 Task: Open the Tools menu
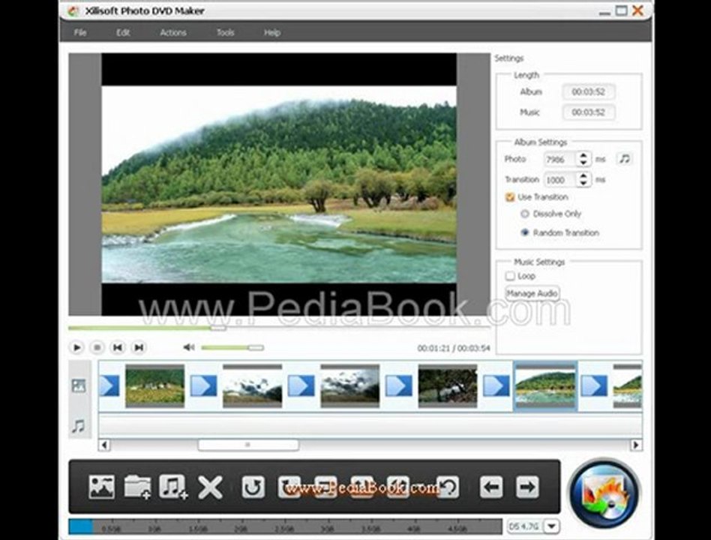pyautogui.click(x=225, y=33)
